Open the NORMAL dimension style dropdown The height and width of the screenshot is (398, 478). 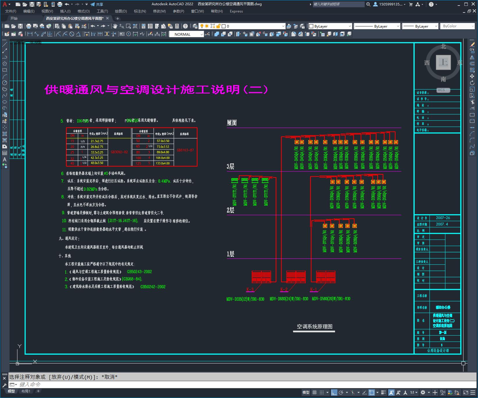click(187, 34)
